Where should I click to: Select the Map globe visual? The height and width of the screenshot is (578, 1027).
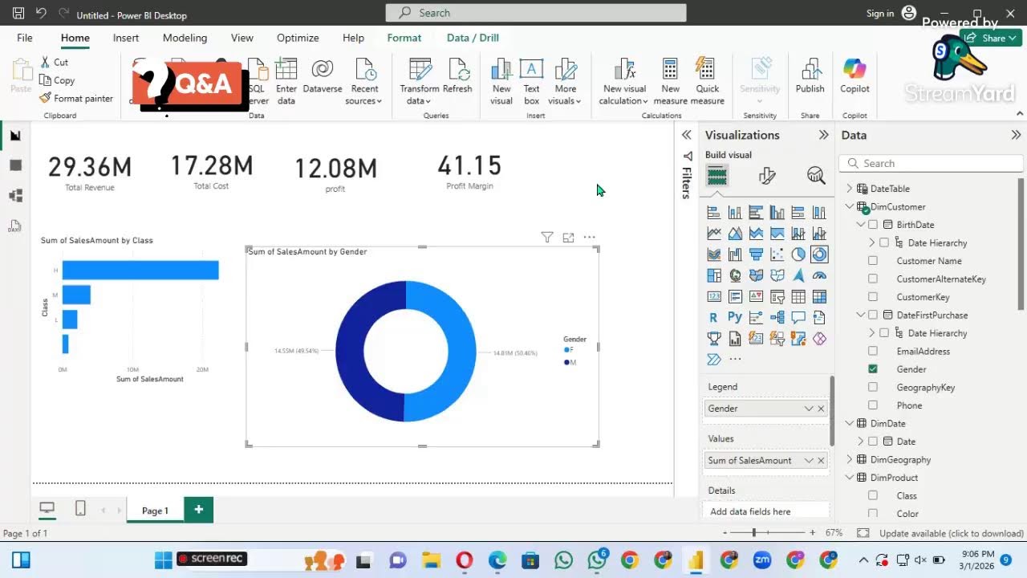735,275
